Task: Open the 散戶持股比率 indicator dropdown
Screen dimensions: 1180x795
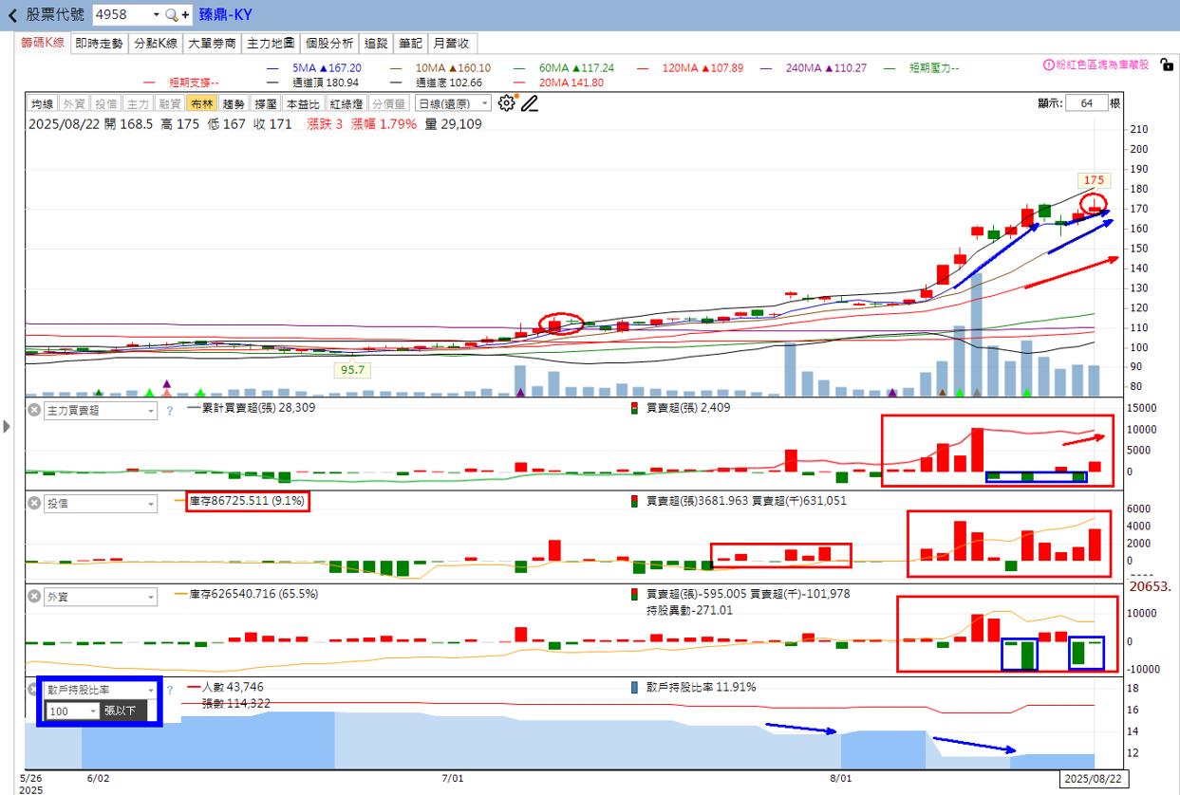Action: click(101, 691)
